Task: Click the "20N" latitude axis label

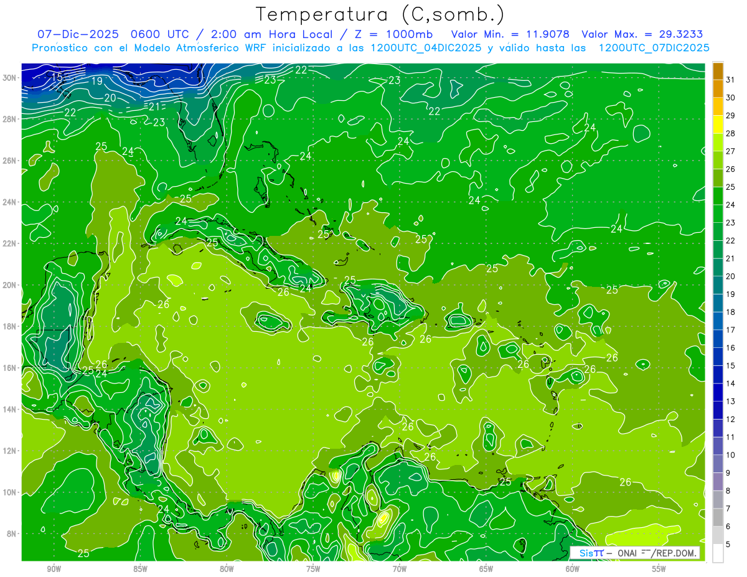Action: [11, 285]
